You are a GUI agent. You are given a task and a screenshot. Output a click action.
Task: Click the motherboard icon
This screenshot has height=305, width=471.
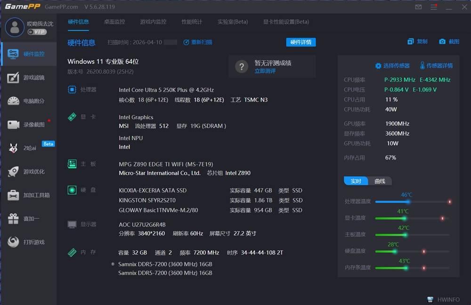point(72,164)
